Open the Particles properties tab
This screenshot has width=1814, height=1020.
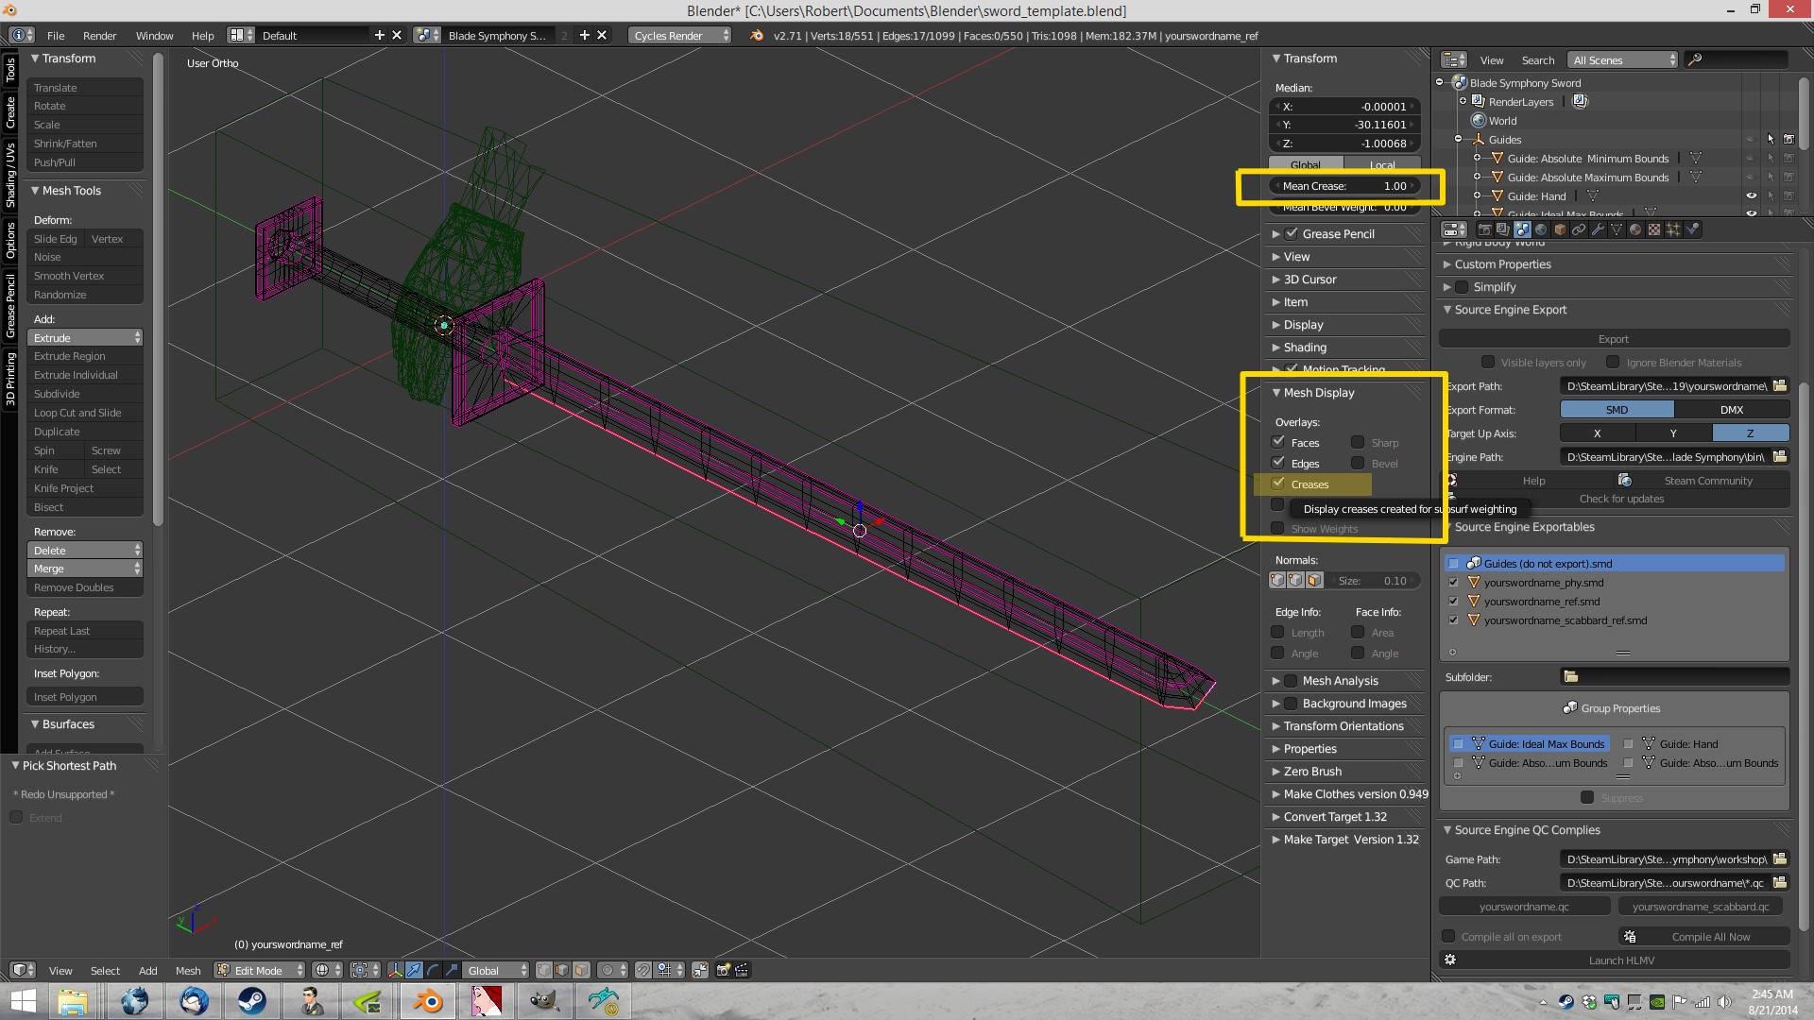[x=1673, y=229]
